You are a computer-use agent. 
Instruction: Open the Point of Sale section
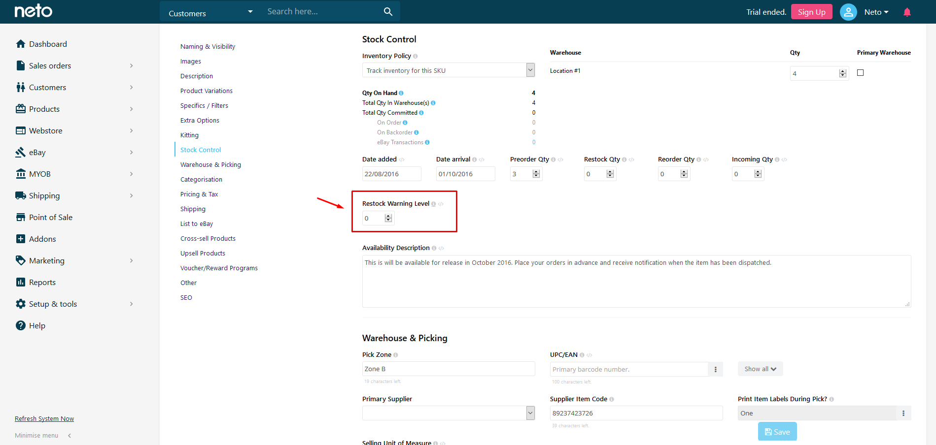pyautogui.click(x=50, y=217)
